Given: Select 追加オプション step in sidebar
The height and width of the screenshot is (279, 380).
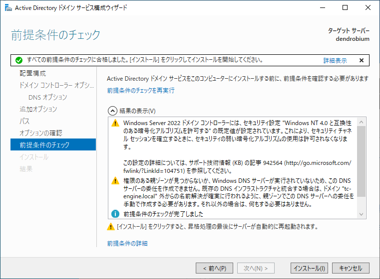Looking at the screenshot, I should [x=38, y=109].
